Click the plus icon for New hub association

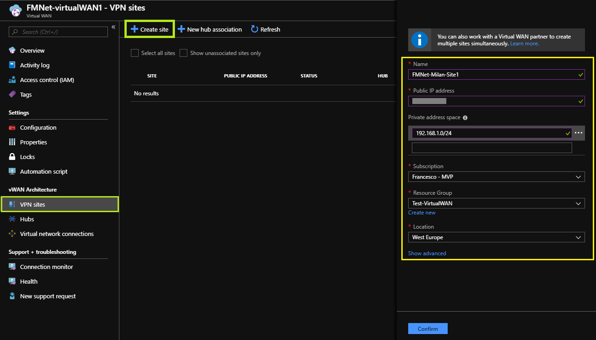pyautogui.click(x=181, y=29)
